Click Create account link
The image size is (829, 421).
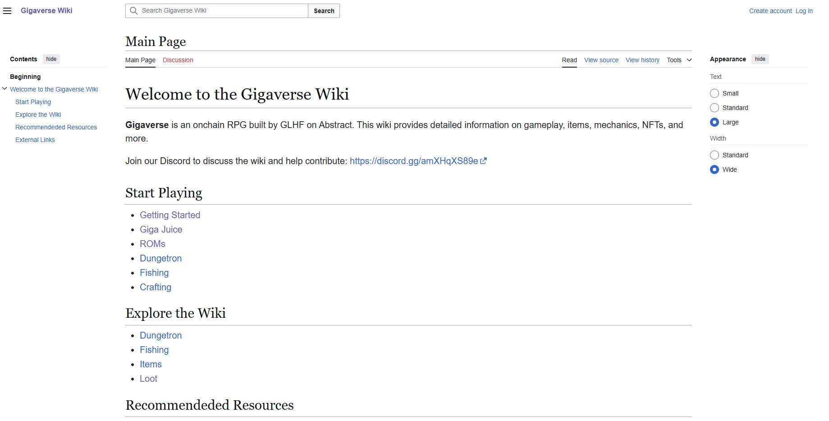click(x=770, y=11)
